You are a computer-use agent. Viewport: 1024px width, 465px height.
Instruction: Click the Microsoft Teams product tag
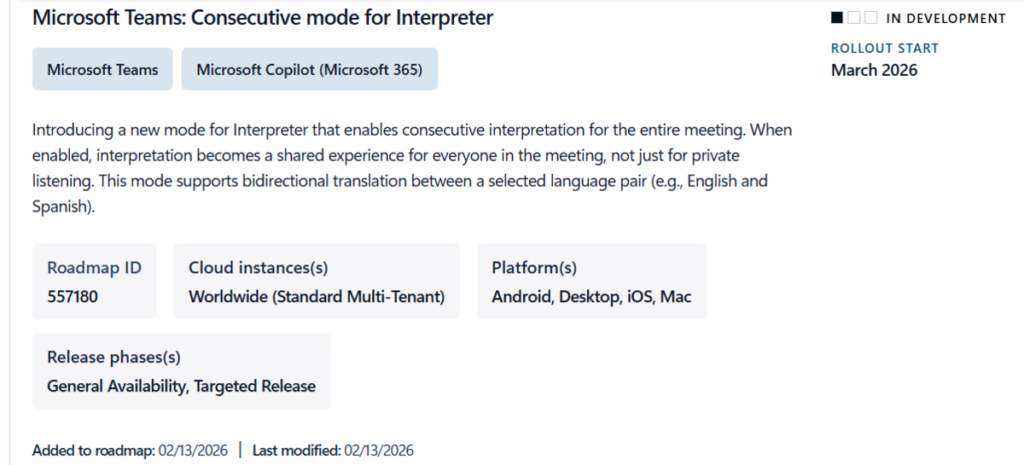click(102, 69)
